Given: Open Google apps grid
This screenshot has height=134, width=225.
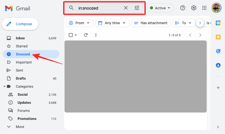Looking at the screenshot, I should (204, 8).
